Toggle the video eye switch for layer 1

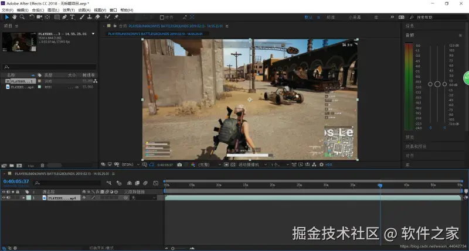tap(4, 198)
